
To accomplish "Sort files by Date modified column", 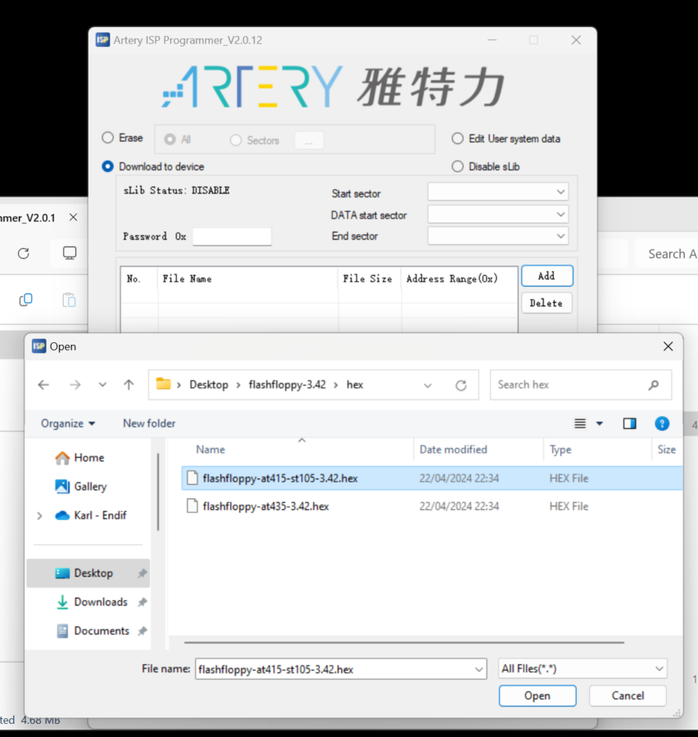I will 453,450.
